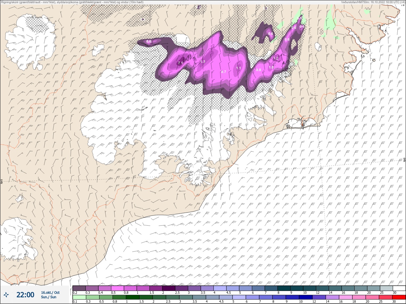Click top-row legend swatch starting at 2

(169, 288)
